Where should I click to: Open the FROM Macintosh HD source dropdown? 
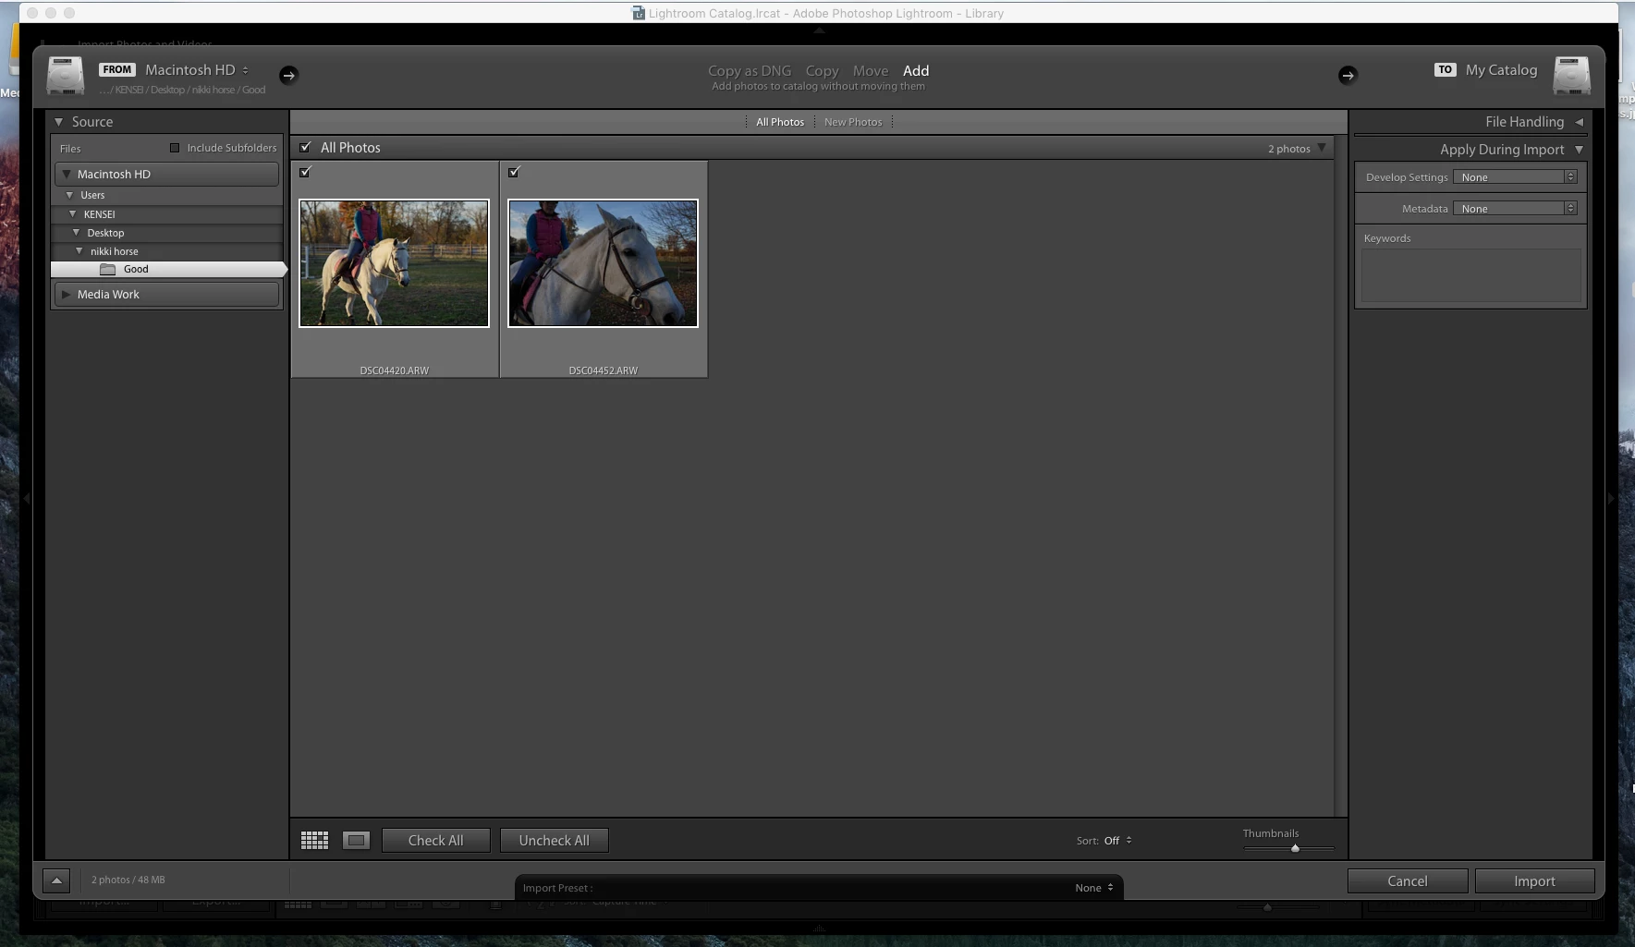[x=197, y=69]
